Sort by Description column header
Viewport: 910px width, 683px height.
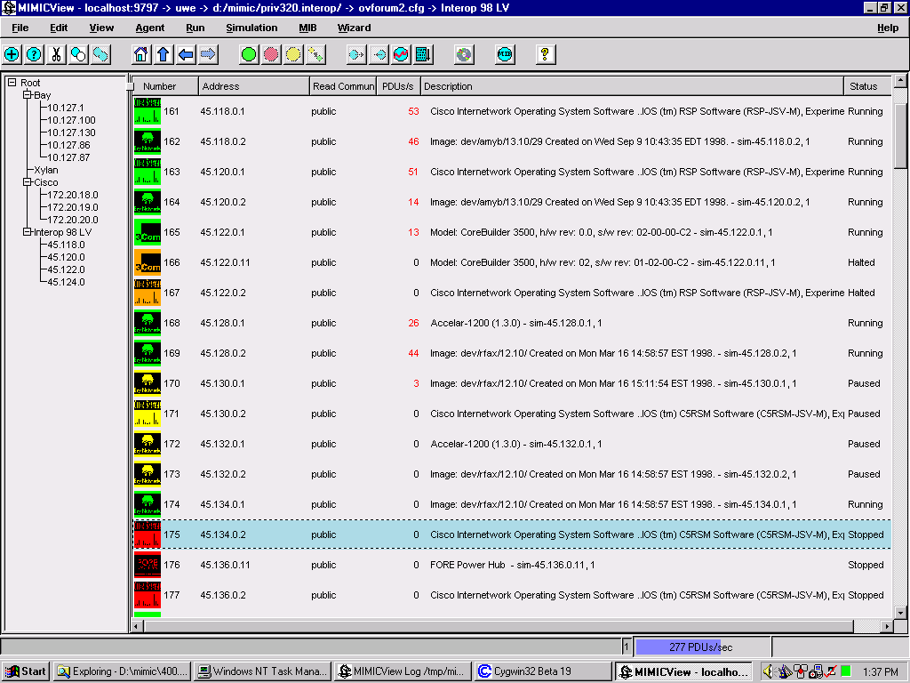tap(632, 86)
